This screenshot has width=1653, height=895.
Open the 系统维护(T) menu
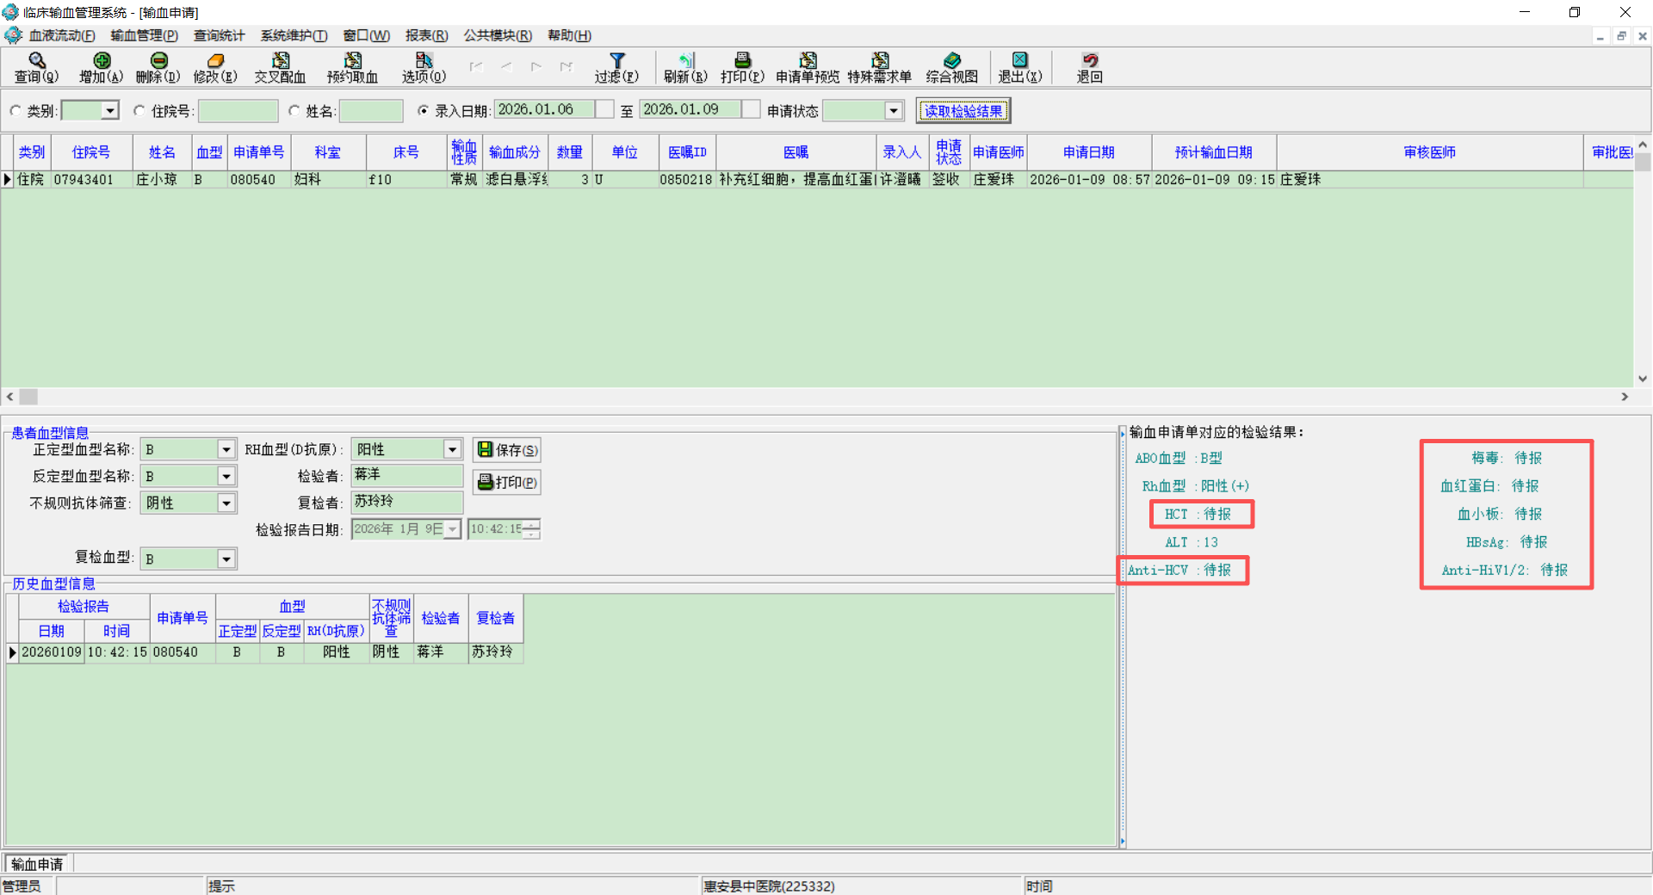pos(294,35)
